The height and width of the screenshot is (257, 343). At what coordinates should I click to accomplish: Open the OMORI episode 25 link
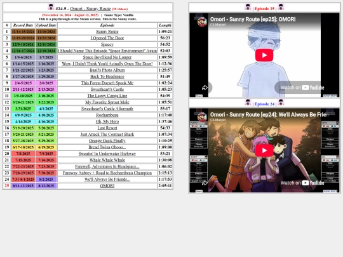coord(107,186)
